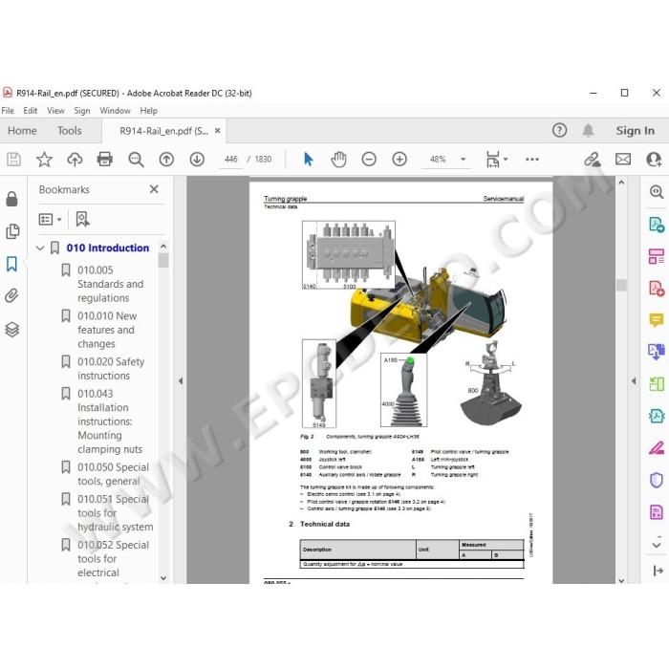The image size is (669, 669).
Task: Open Export PDF tool
Action: 657,225
